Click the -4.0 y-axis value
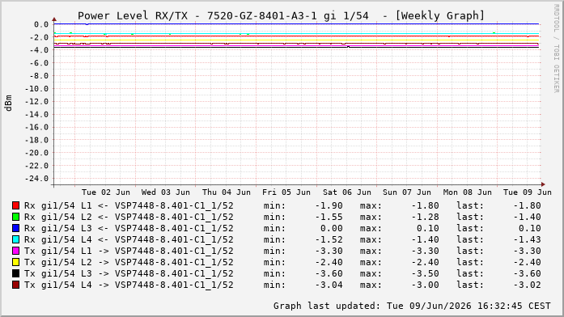Screen dimensions: 564x317 (39, 50)
